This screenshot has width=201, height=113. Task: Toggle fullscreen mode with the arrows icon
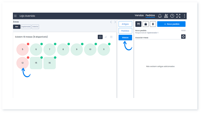tap(178, 16)
